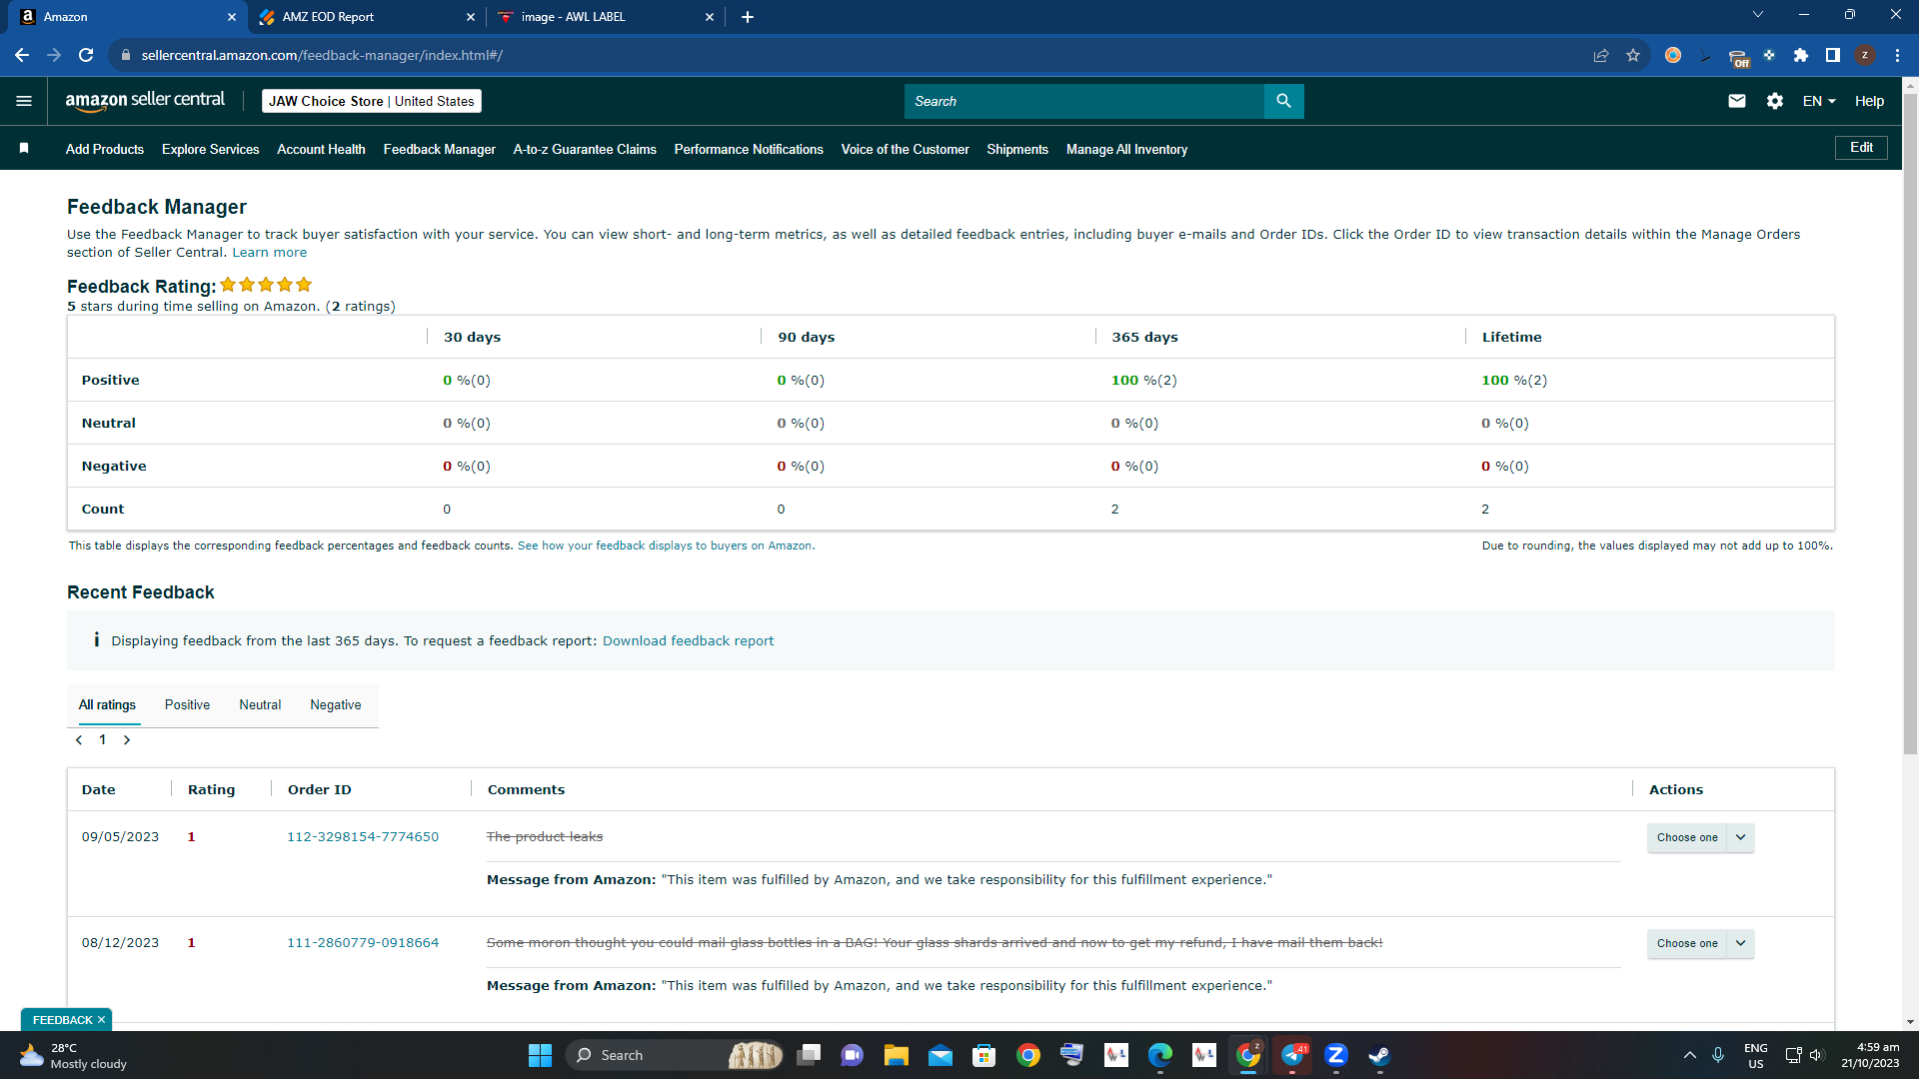Click the extension icon with Off badge
1919x1079 pixels.
pos(1738,57)
